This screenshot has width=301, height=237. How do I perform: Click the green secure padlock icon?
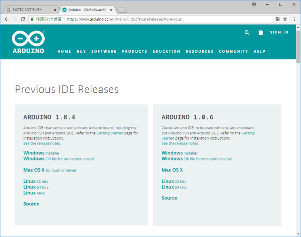pos(32,19)
